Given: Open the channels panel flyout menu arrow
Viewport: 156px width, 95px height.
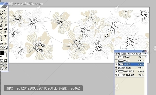Looking at the screenshot, I should [x=145, y=54].
